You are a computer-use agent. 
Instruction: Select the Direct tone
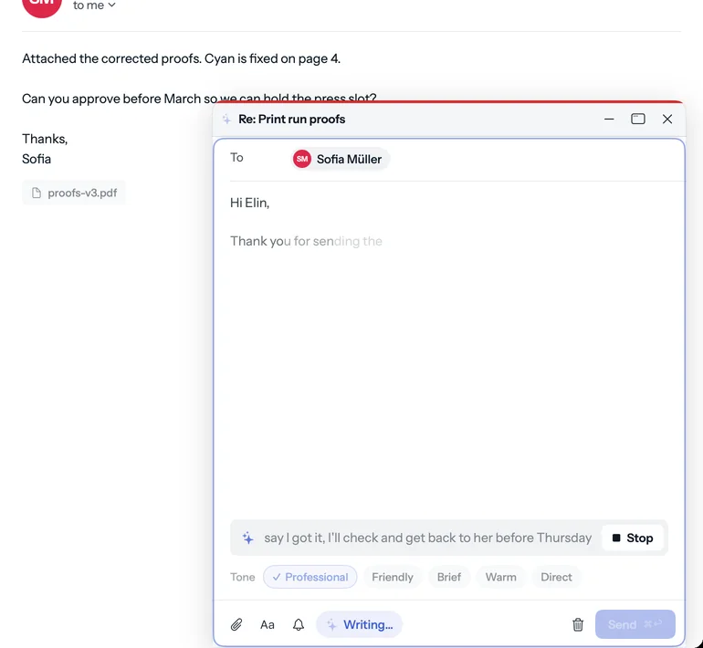tap(556, 577)
